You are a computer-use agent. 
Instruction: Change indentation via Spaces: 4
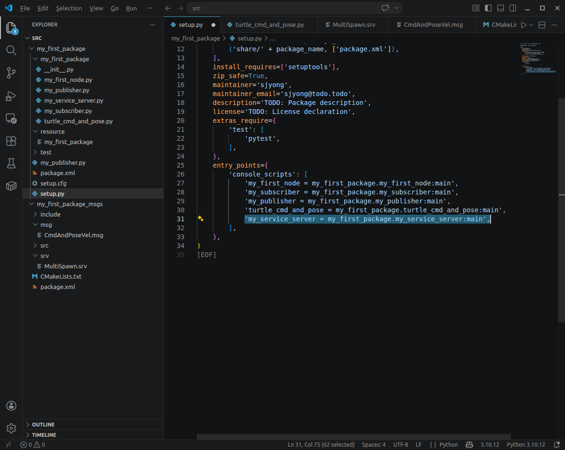pyautogui.click(x=374, y=444)
